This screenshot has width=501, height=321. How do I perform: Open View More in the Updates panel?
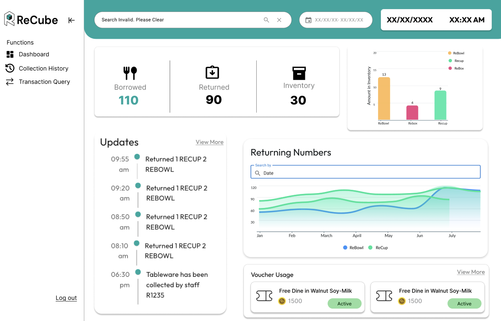pos(210,142)
